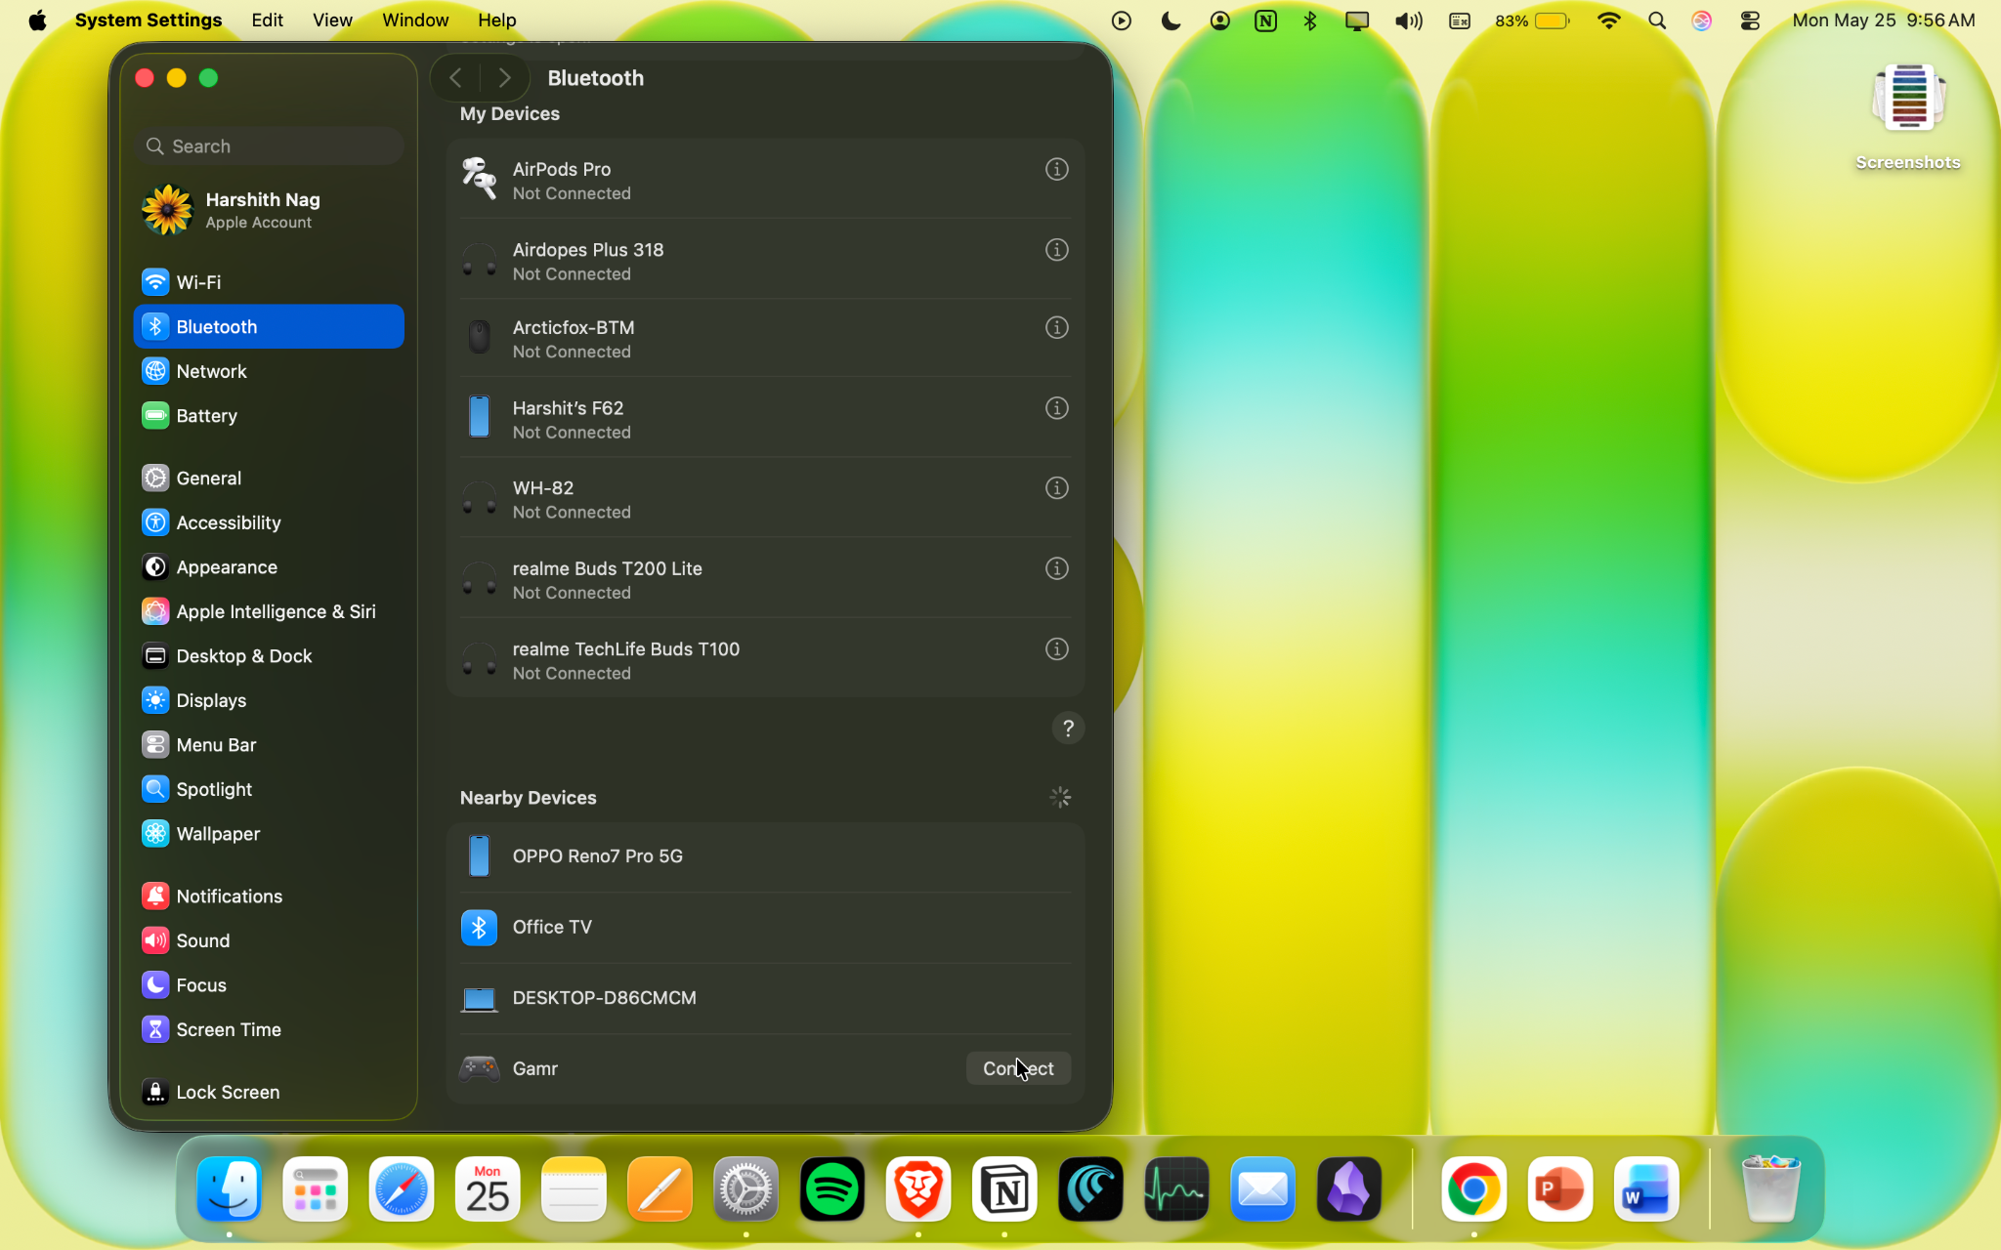
Task: Open the System Settings app menu
Action: [149, 21]
